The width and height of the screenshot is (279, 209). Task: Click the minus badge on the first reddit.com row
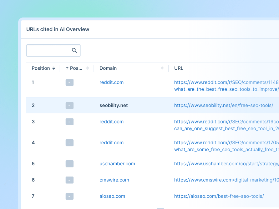(69, 82)
